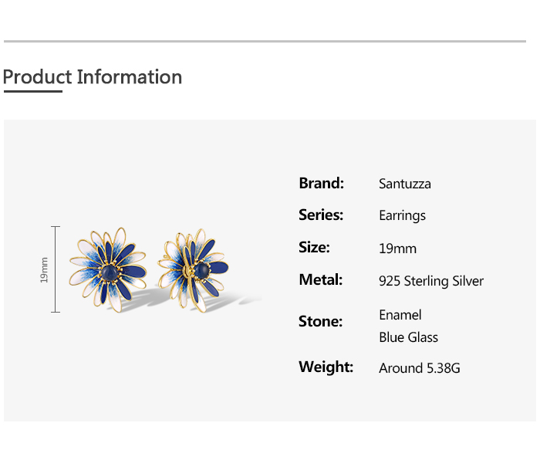
Task: Click the Metal: label
Action: (x=320, y=279)
